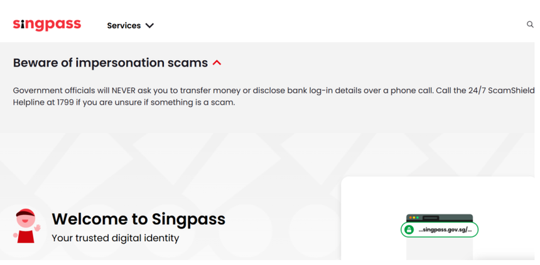
Task: Click the "...singpass.gov.sg/..." URL text
Action: click(445, 230)
